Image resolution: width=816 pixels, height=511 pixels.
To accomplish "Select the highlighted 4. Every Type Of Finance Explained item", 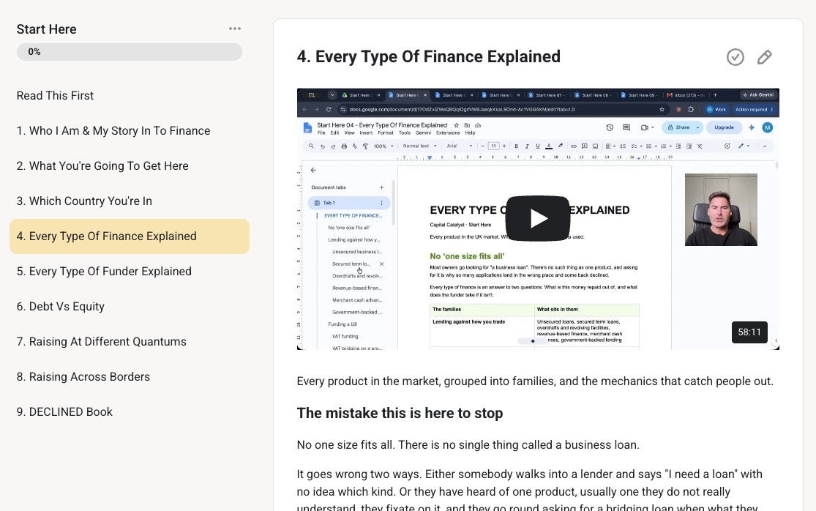I will coord(130,236).
